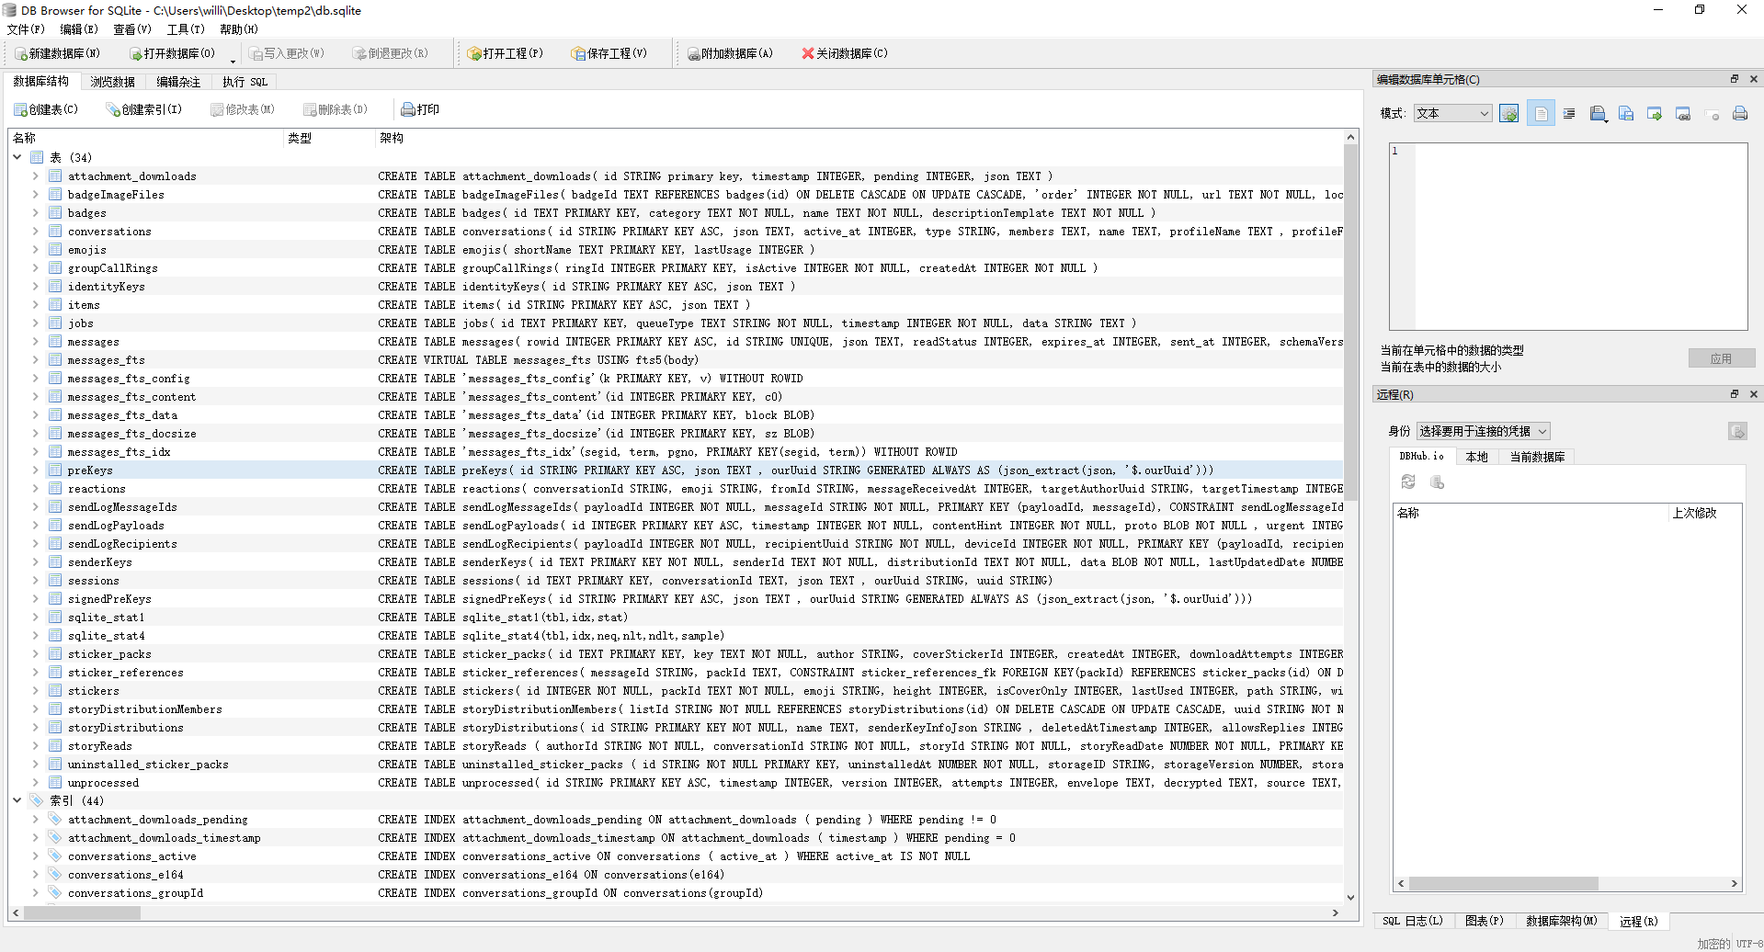This screenshot has width=1764, height=952.
Task: Switch to the 浏览数据 (Browse Data) tab
Action: 112,82
